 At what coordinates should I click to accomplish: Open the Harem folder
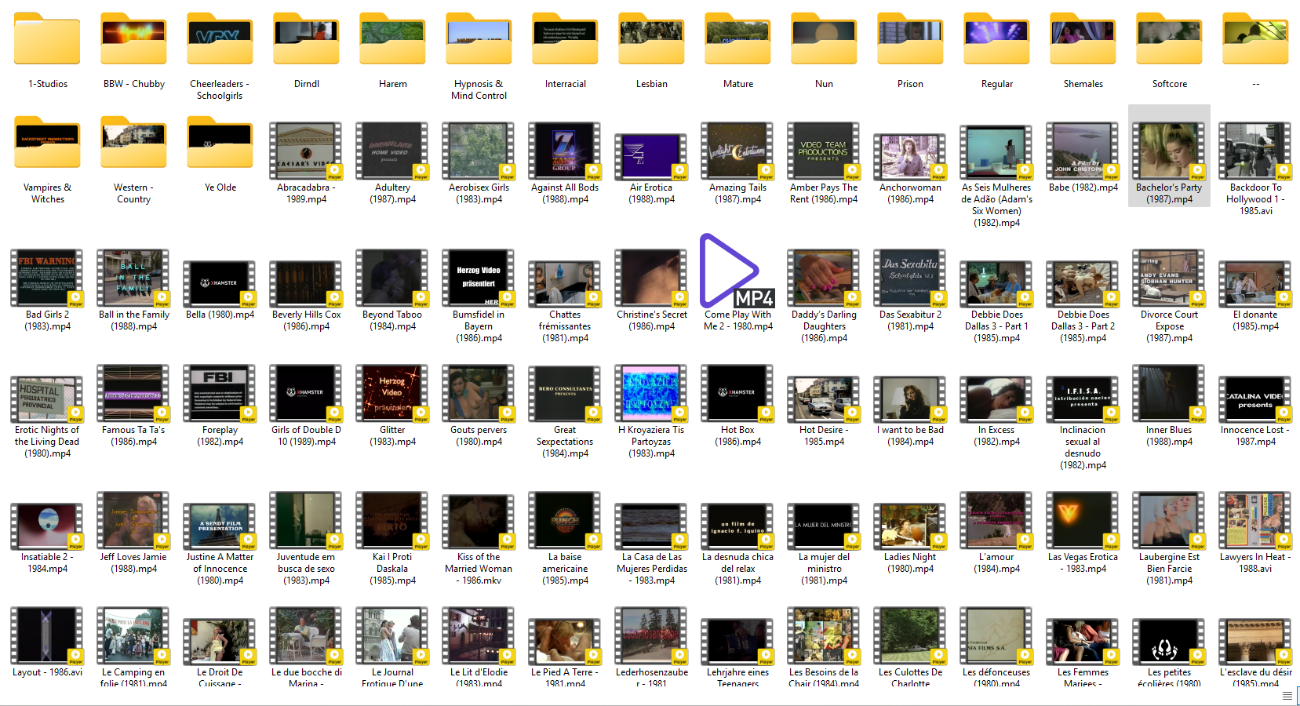tap(392, 38)
